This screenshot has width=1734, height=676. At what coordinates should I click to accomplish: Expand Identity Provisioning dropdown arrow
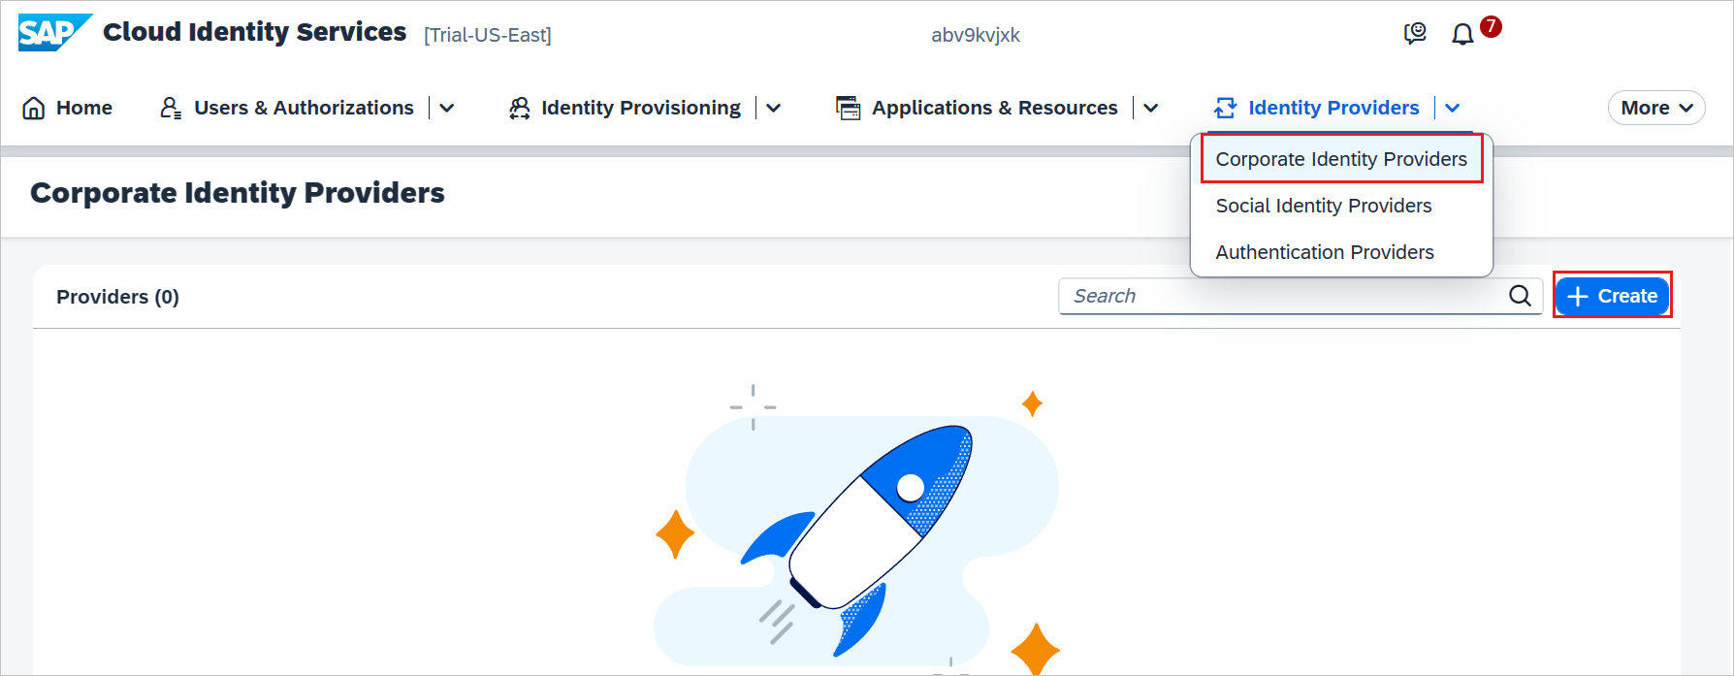coord(774,108)
